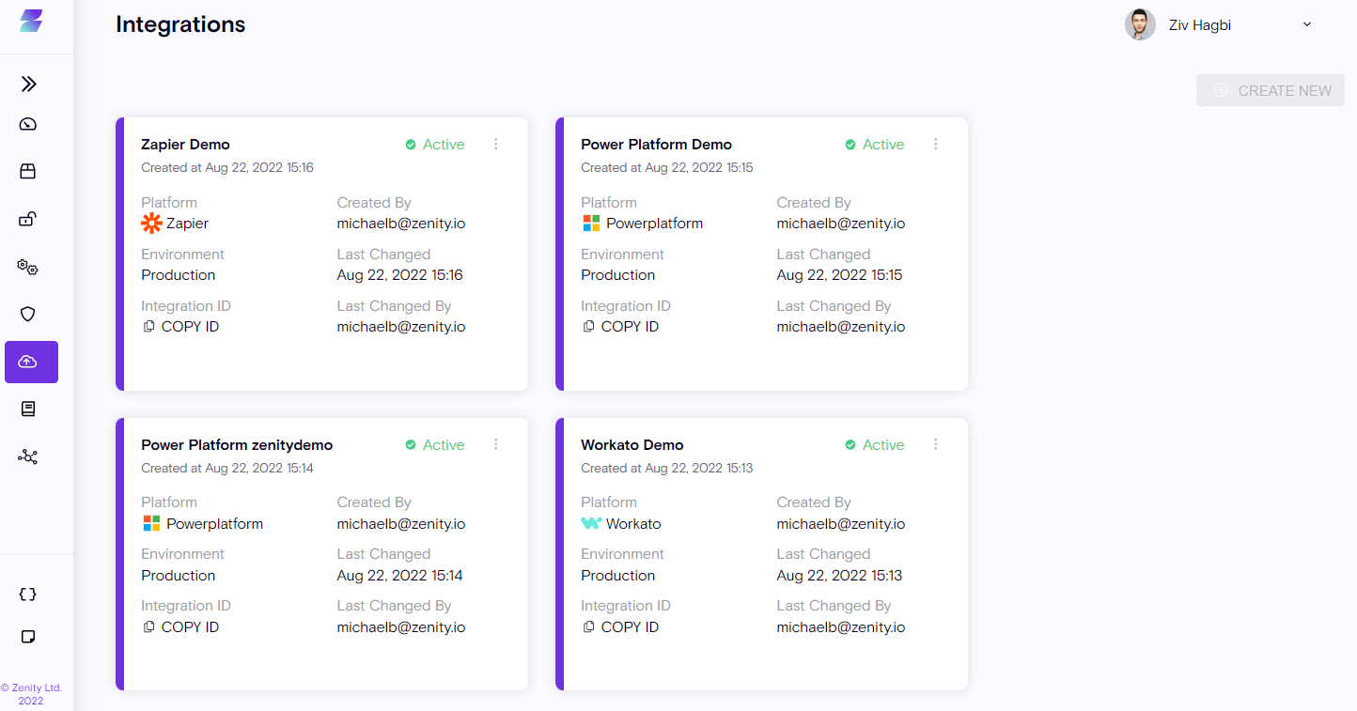Copy Power Platform zenitydemo integration ID

180,627
